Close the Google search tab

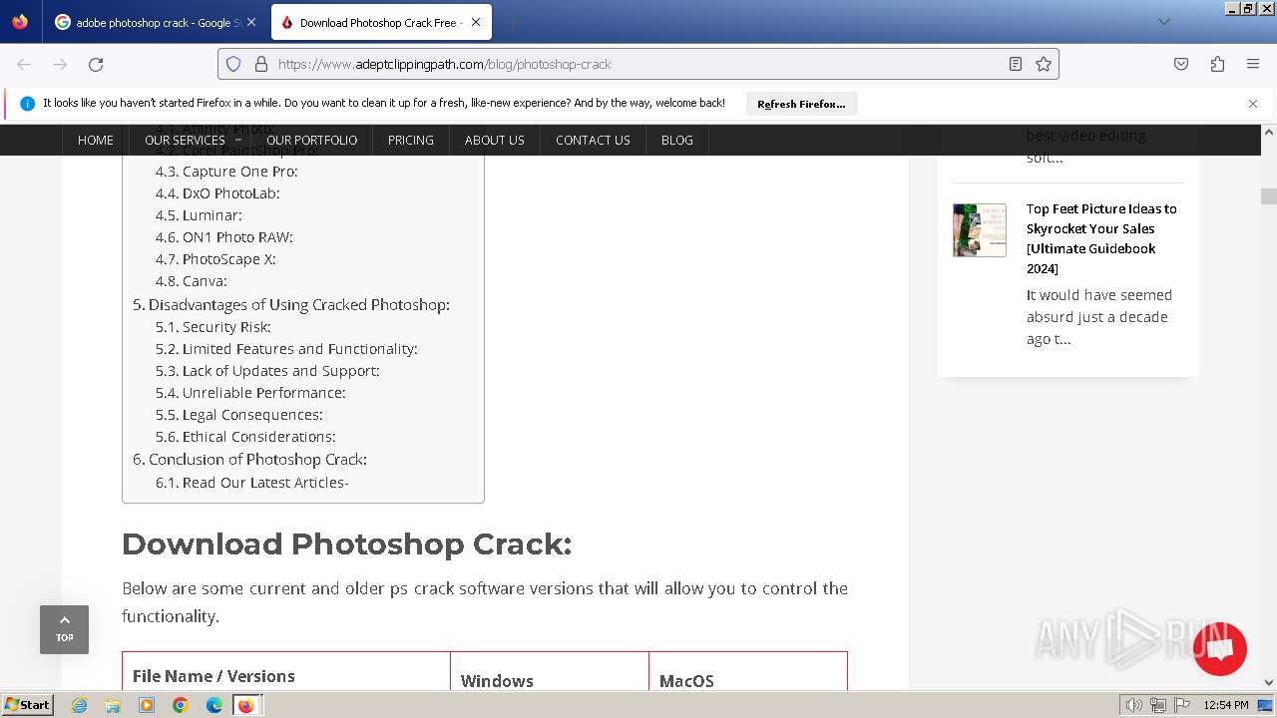pyautogui.click(x=250, y=22)
